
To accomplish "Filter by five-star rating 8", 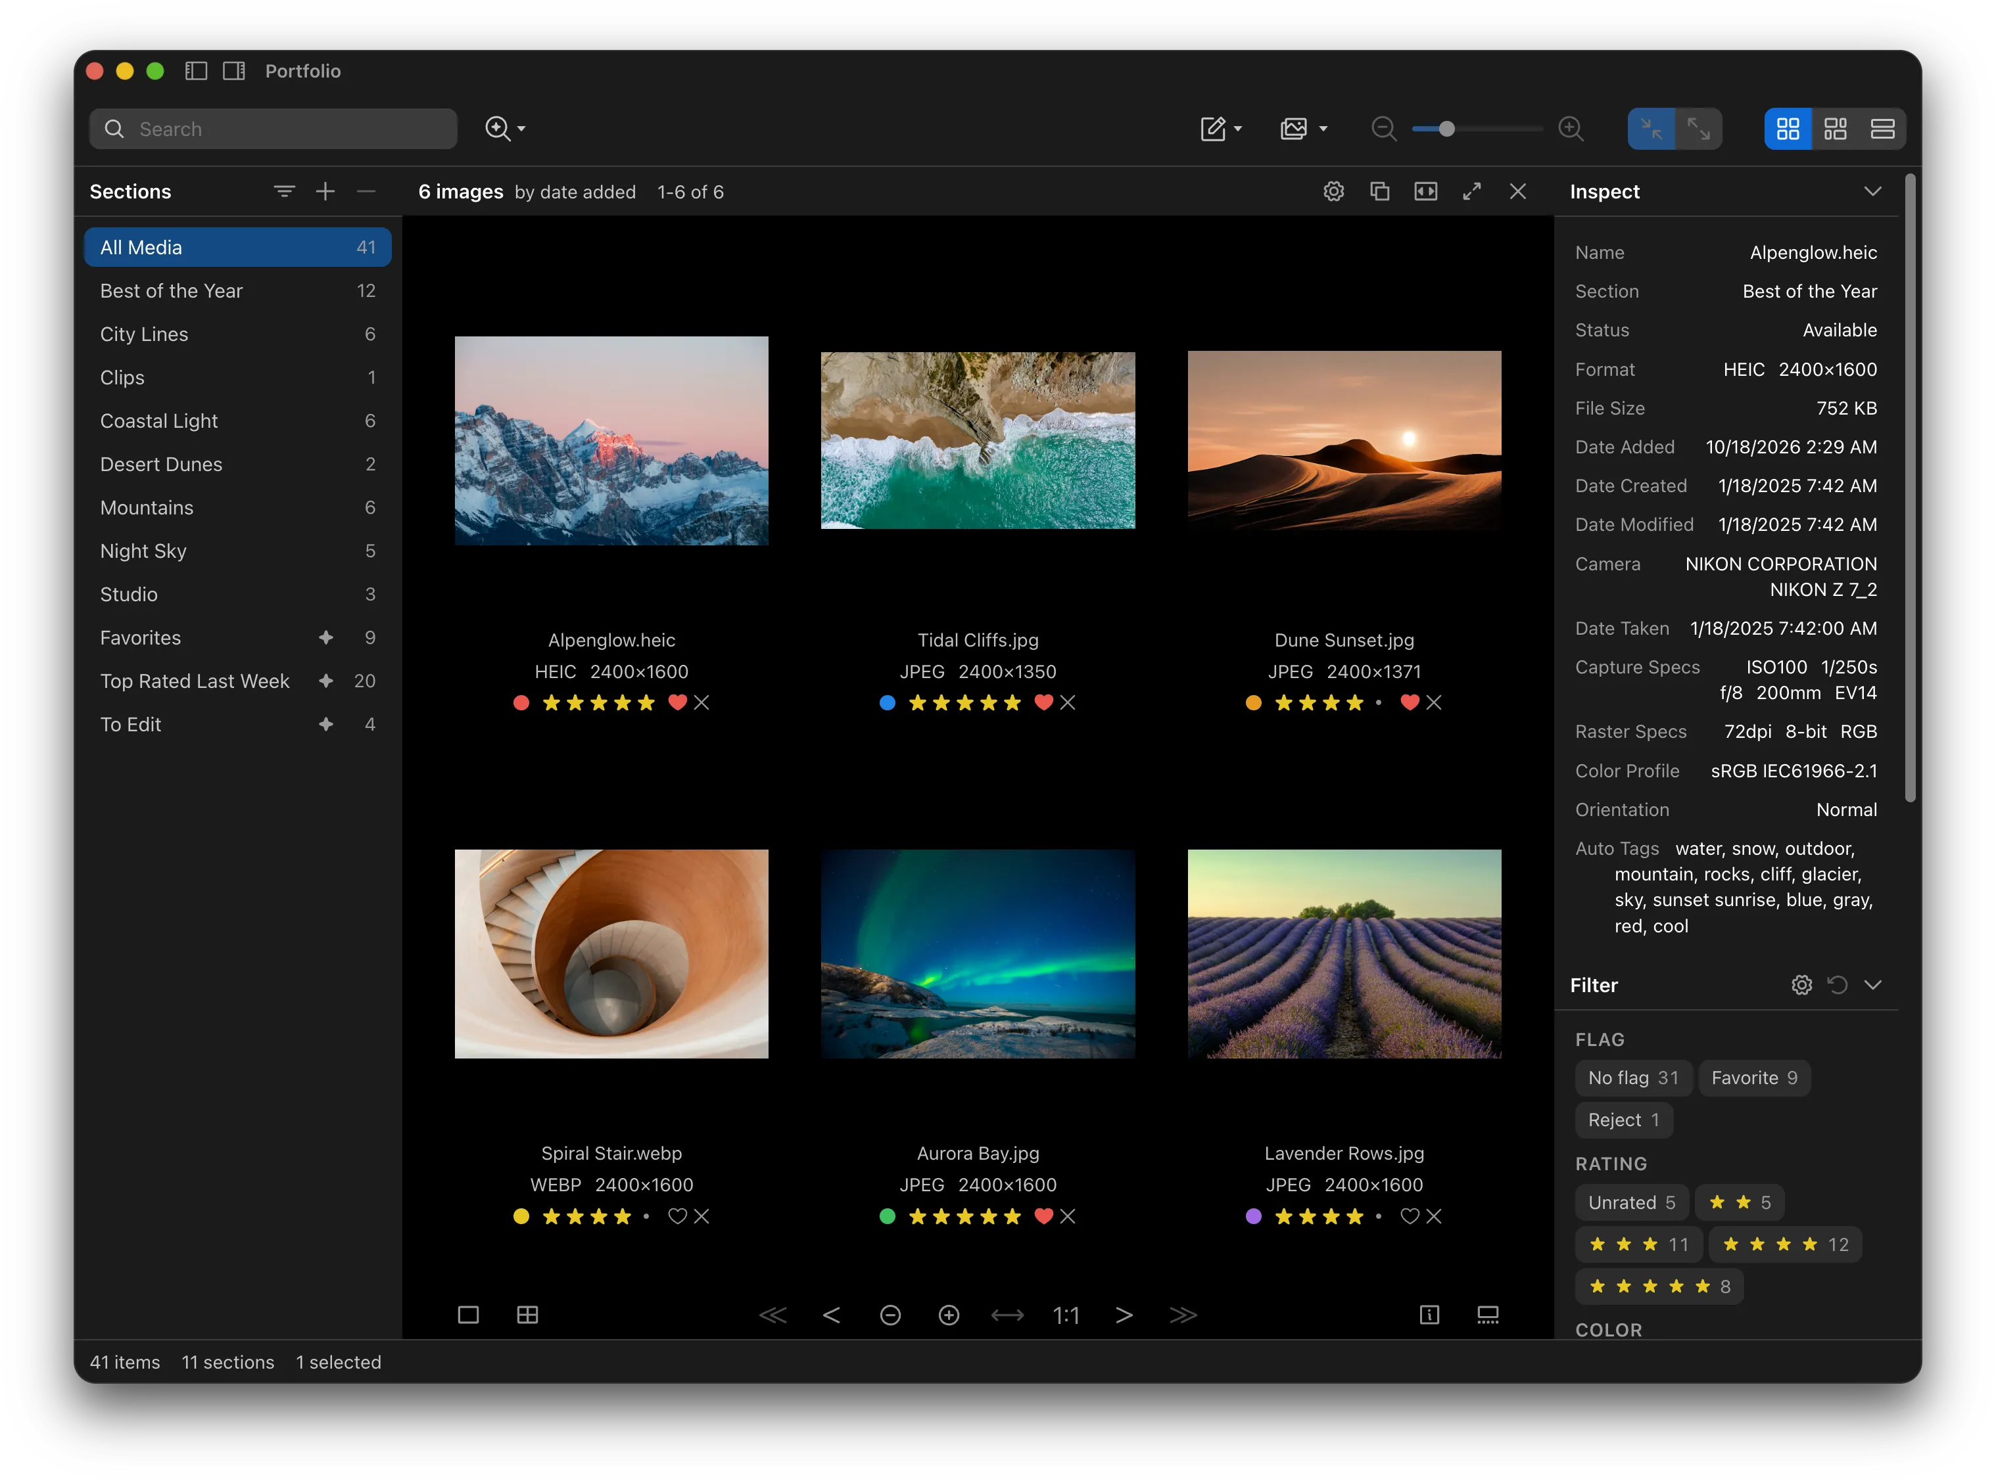I will 1659,1287.
